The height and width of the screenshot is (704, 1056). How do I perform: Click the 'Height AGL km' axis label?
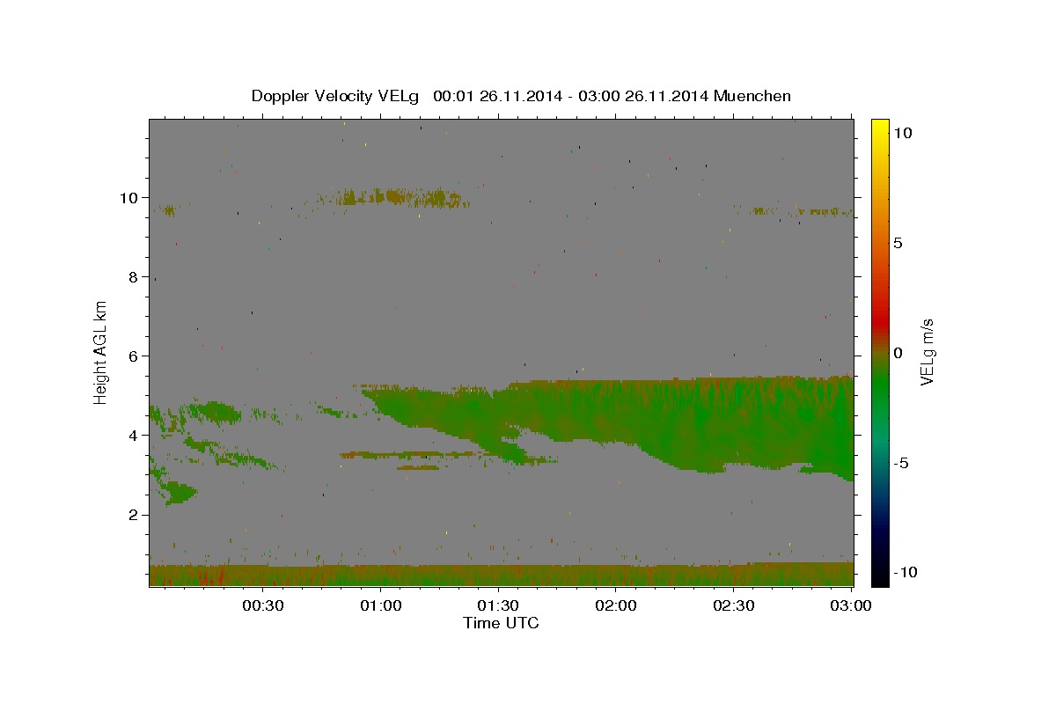tap(100, 352)
